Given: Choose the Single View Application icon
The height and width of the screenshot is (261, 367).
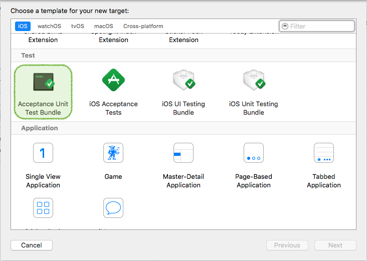Looking at the screenshot, I should pos(43,153).
